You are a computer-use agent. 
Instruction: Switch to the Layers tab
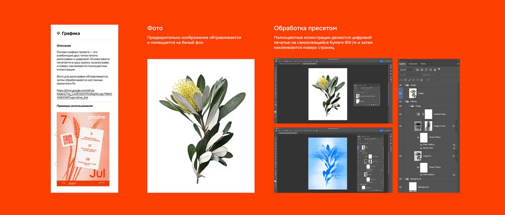coord(402,64)
